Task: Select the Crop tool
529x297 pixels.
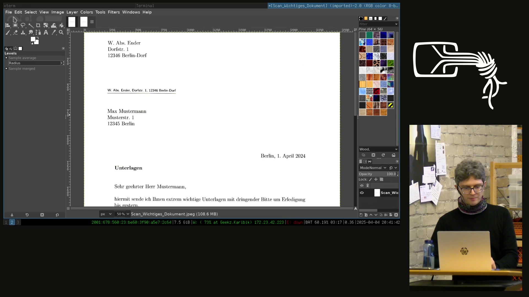Action: (x=38, y=26)
